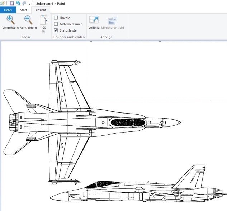Click the Vergrößern text label

(x=10, y=28)
